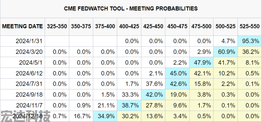Select the 42.6% cell for 2024/7/31

[x=177, y=84]
